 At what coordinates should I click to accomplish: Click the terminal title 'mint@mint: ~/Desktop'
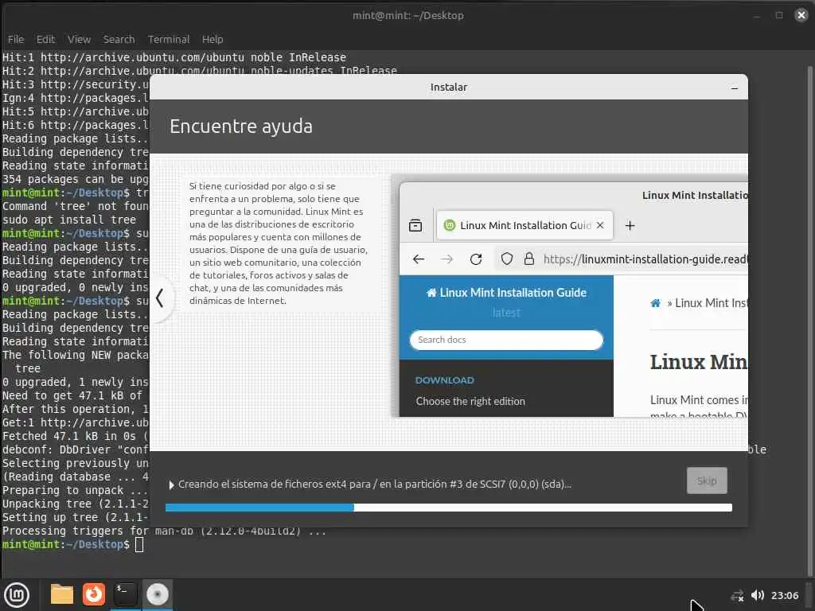[408, 16]
